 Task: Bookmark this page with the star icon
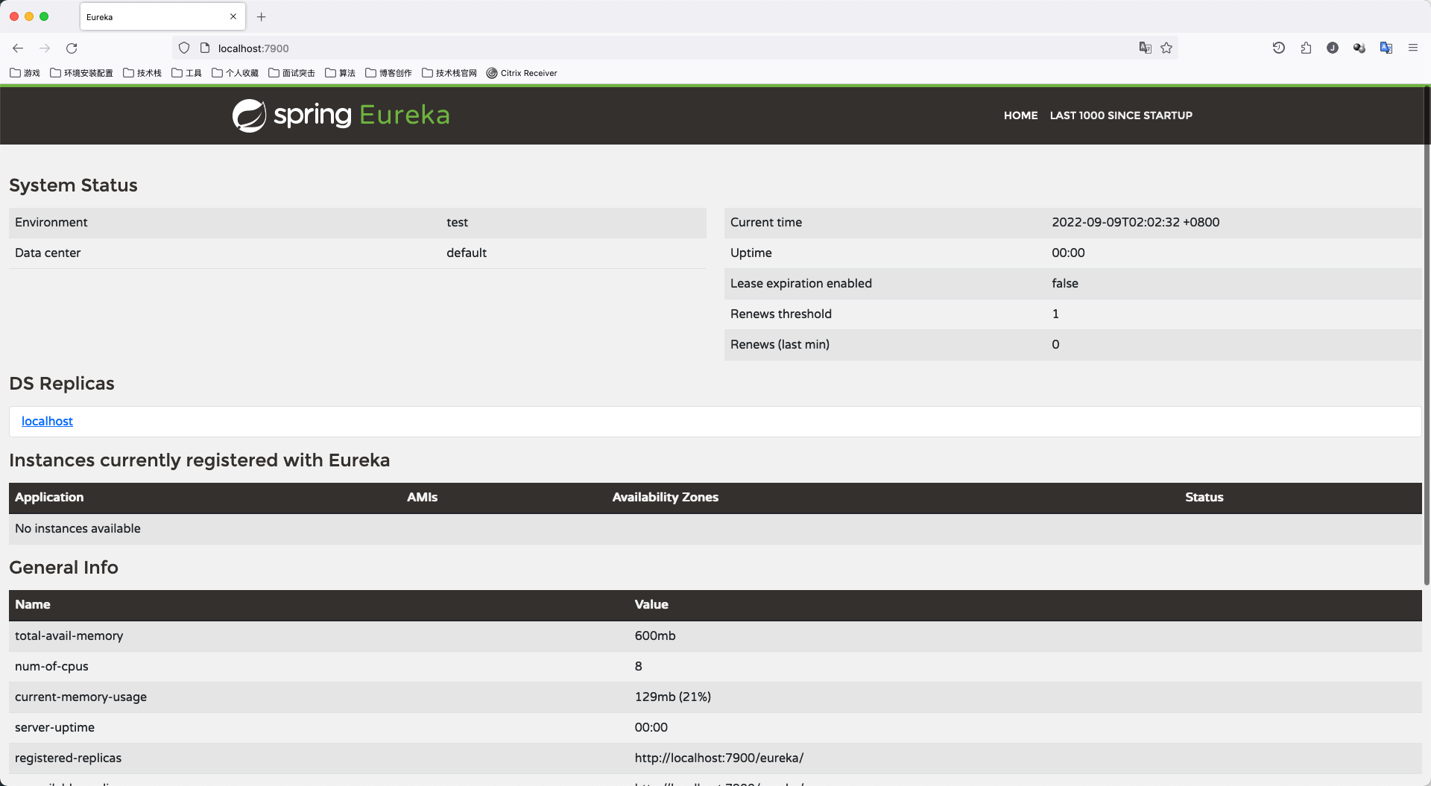point(1166,48)
